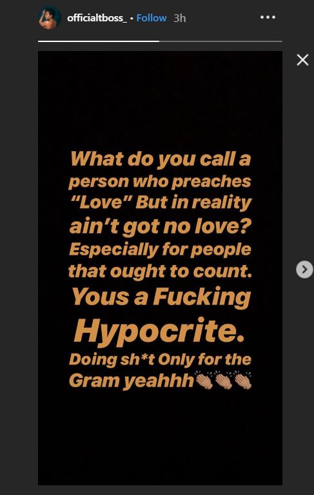Click the unfilled part of story progress bar
314x495 pixels.
coord(221,41)
